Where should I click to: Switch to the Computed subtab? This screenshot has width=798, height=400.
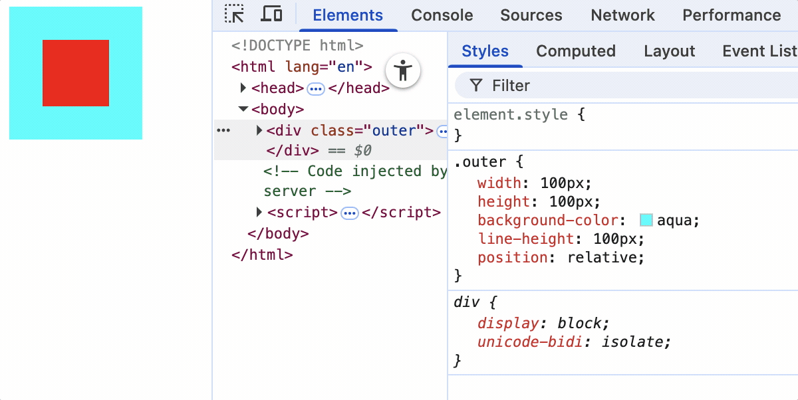[x=576, y=51]
